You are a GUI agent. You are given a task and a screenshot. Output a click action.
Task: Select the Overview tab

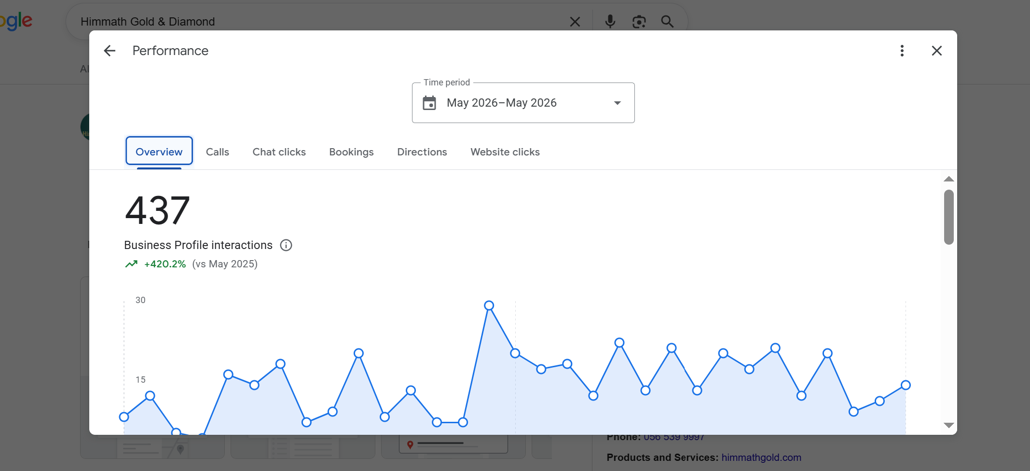[x=159, y=152]
